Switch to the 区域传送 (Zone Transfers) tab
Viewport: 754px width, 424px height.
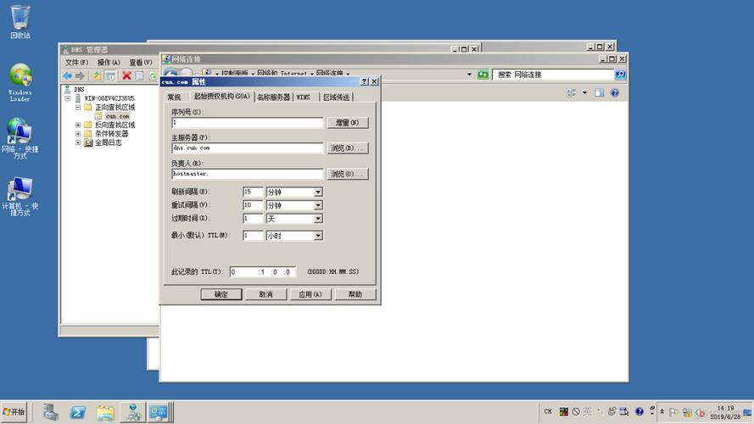click(x=336, y=98)
